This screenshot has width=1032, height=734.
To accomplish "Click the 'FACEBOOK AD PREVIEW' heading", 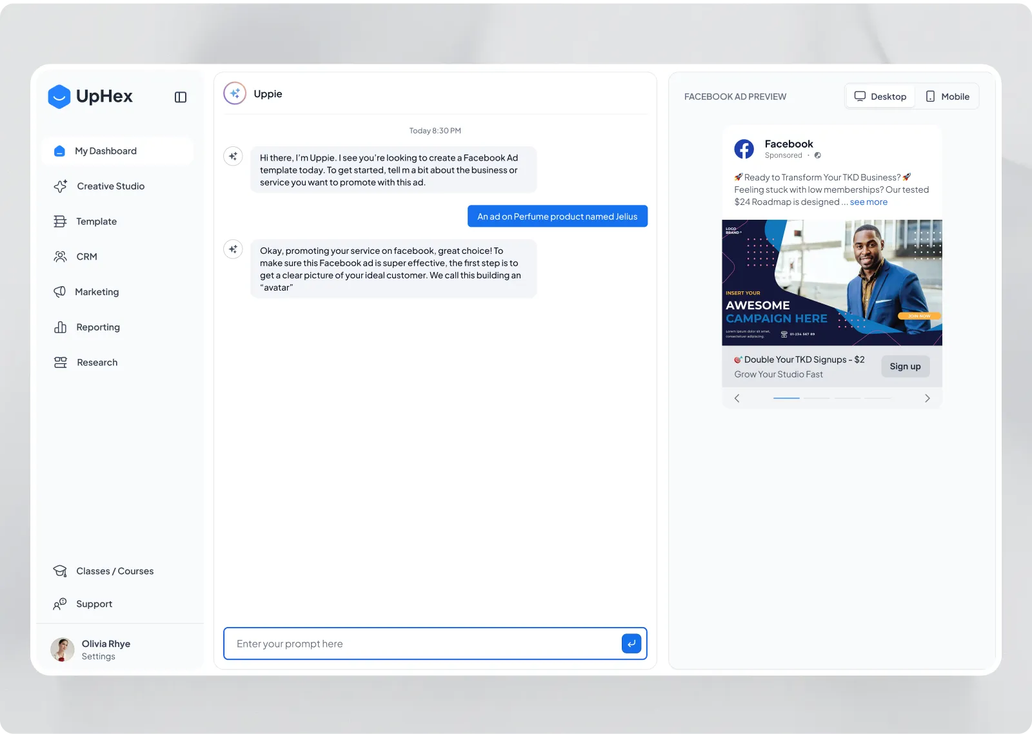I will point(735,97).
